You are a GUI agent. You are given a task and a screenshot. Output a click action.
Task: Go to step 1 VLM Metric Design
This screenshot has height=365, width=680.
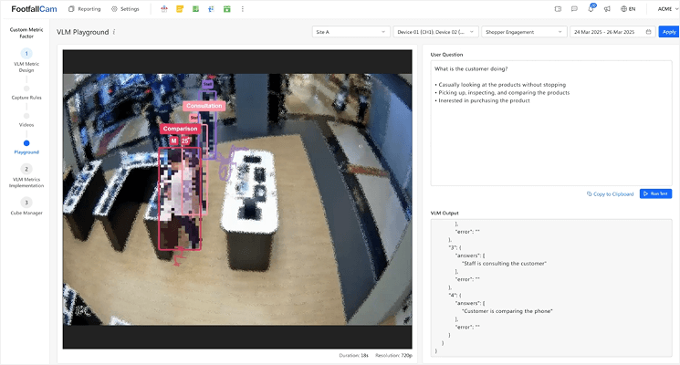26,60
